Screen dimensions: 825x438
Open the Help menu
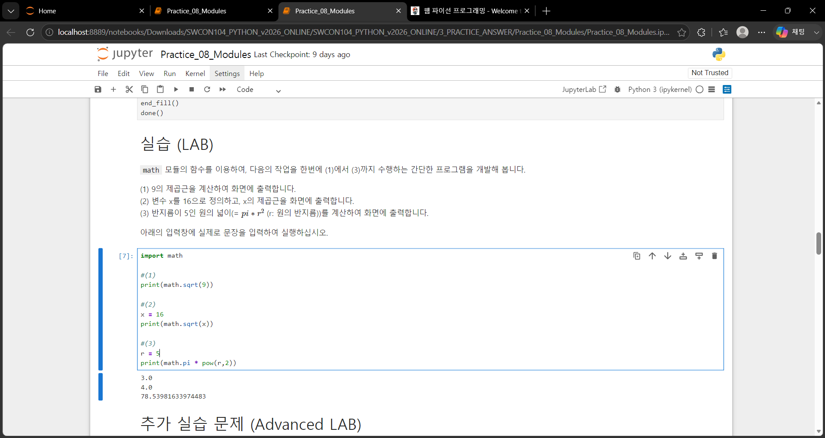point(257,73)
